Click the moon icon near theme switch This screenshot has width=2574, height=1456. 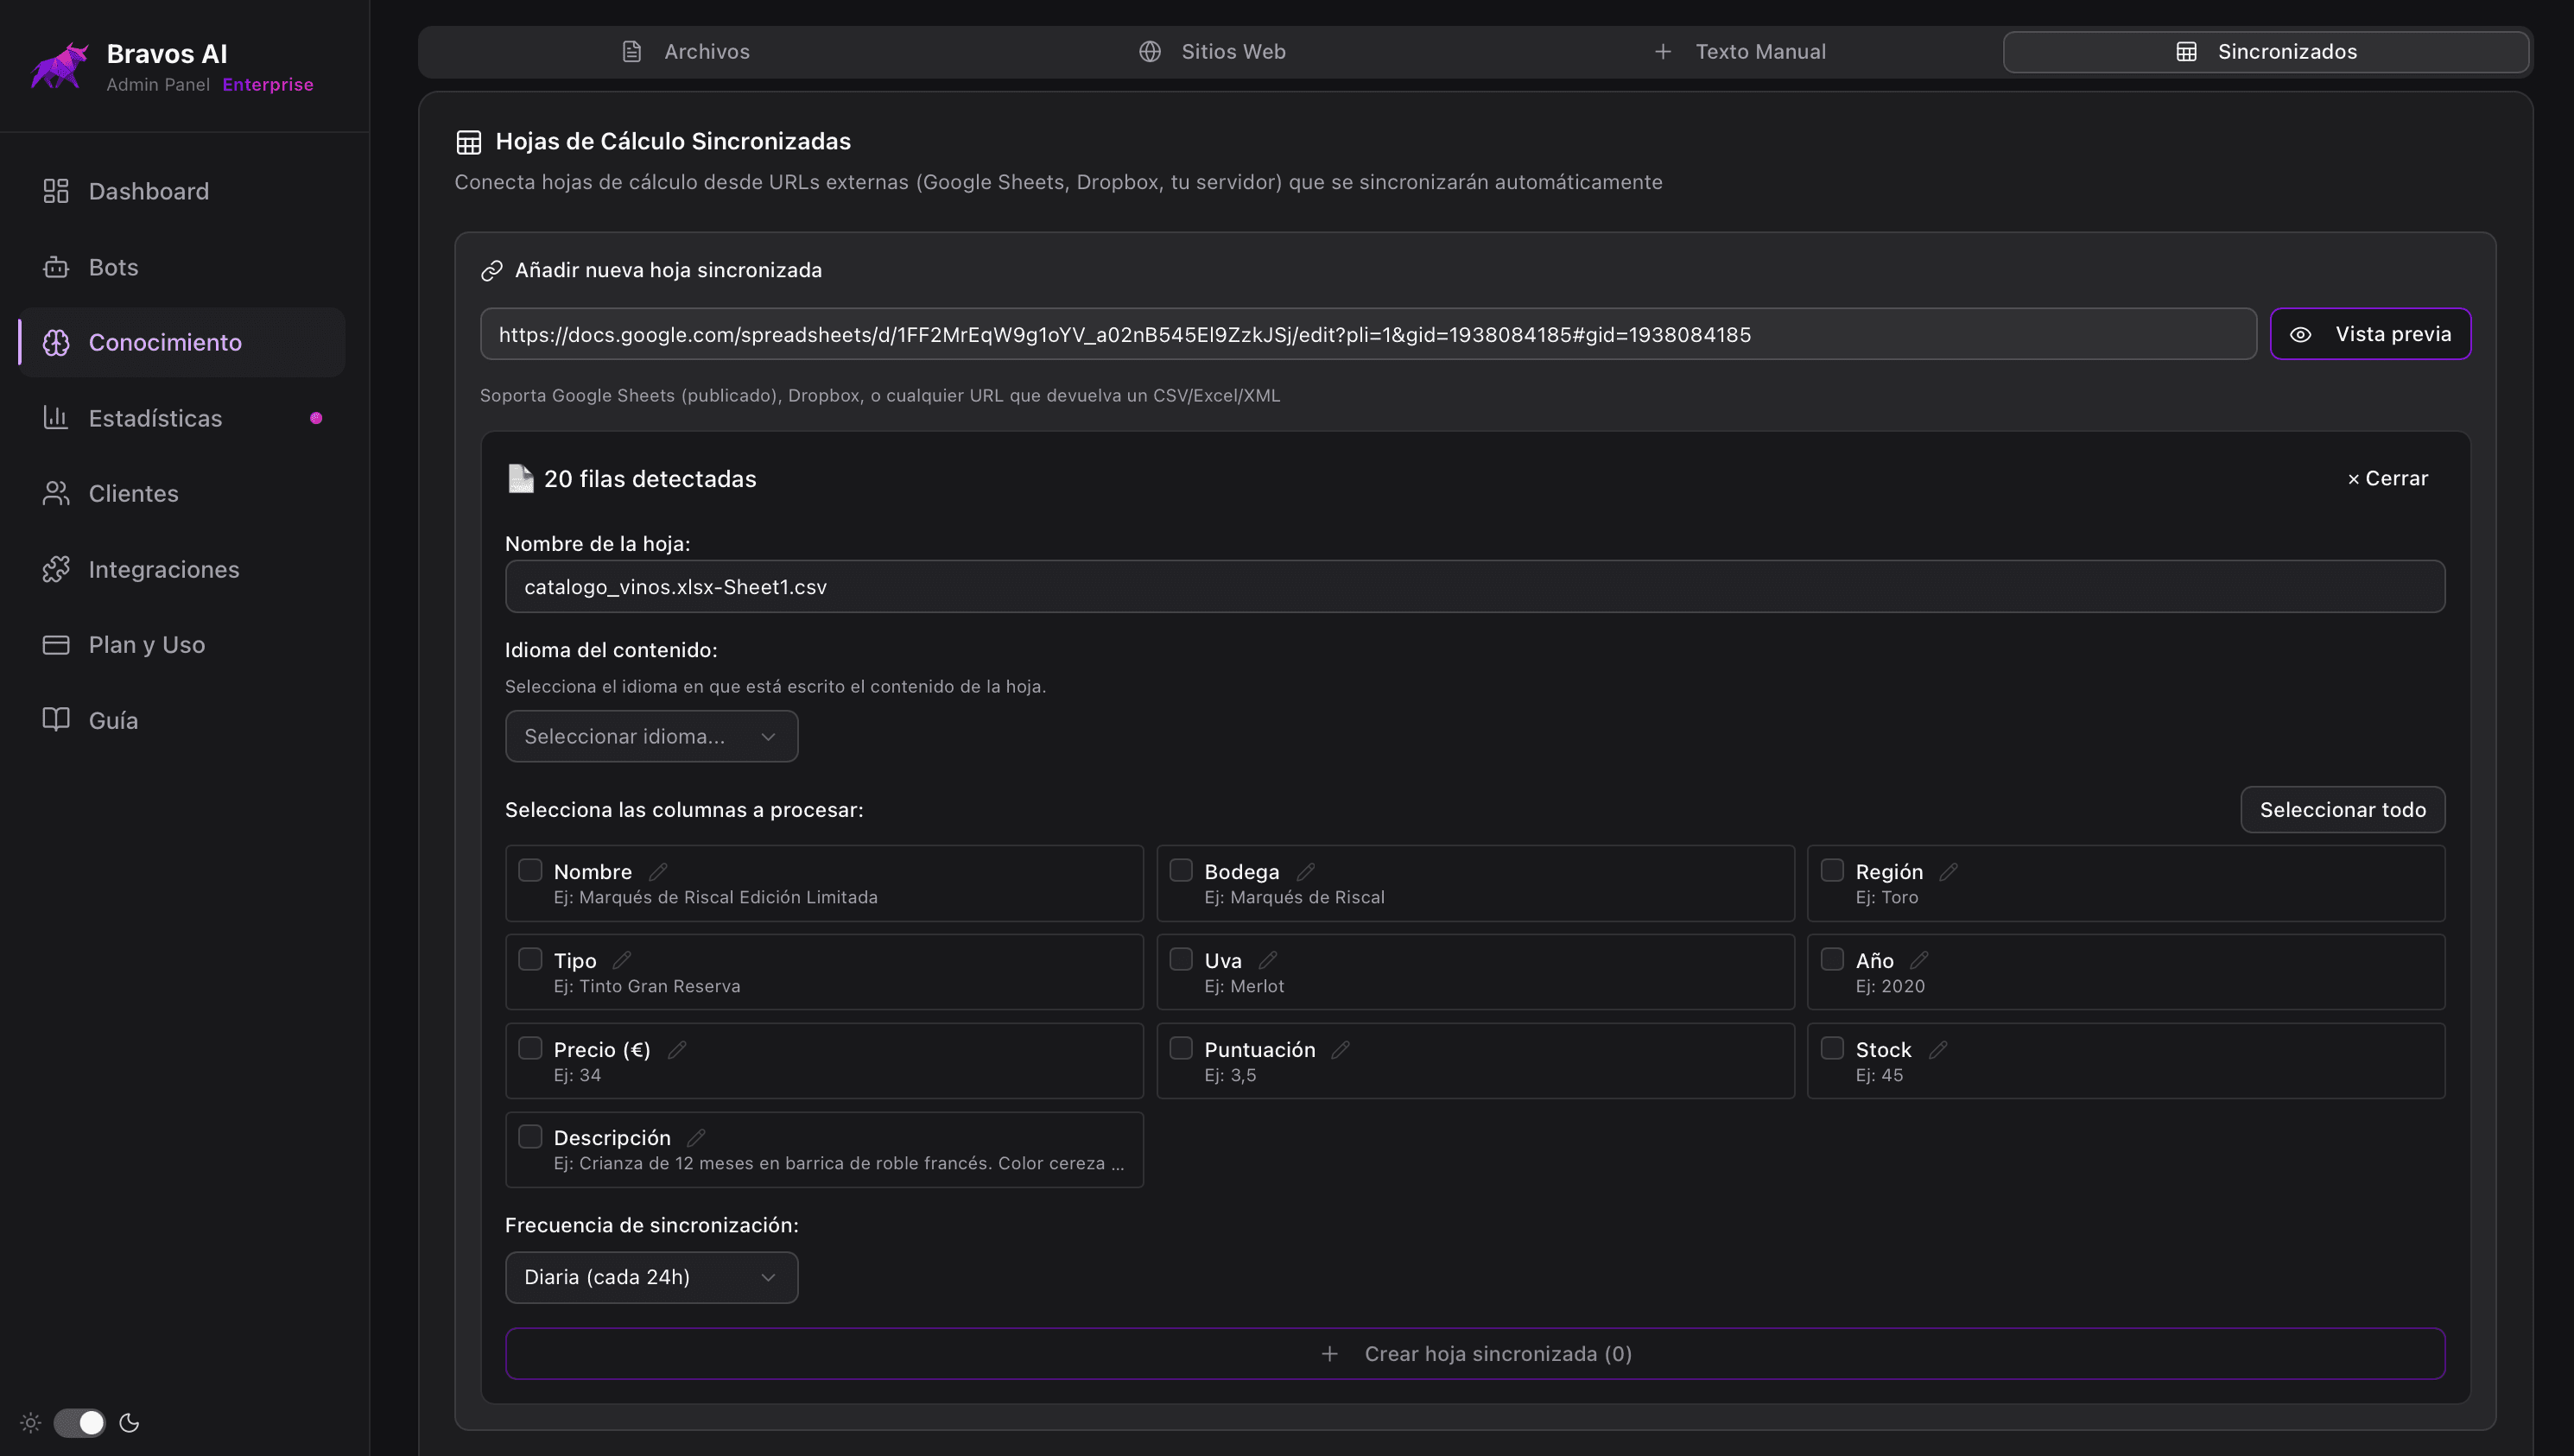tap(129, 1422)
